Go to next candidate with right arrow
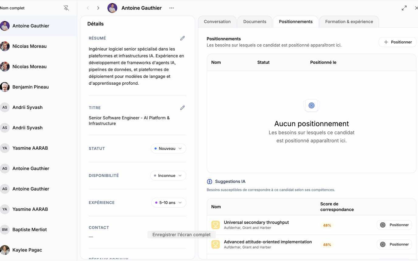 [98, 8]
